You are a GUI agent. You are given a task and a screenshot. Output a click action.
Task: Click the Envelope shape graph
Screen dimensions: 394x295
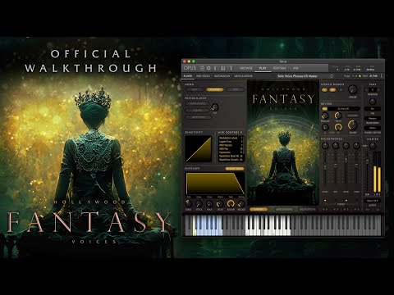[x=215, y=184]
